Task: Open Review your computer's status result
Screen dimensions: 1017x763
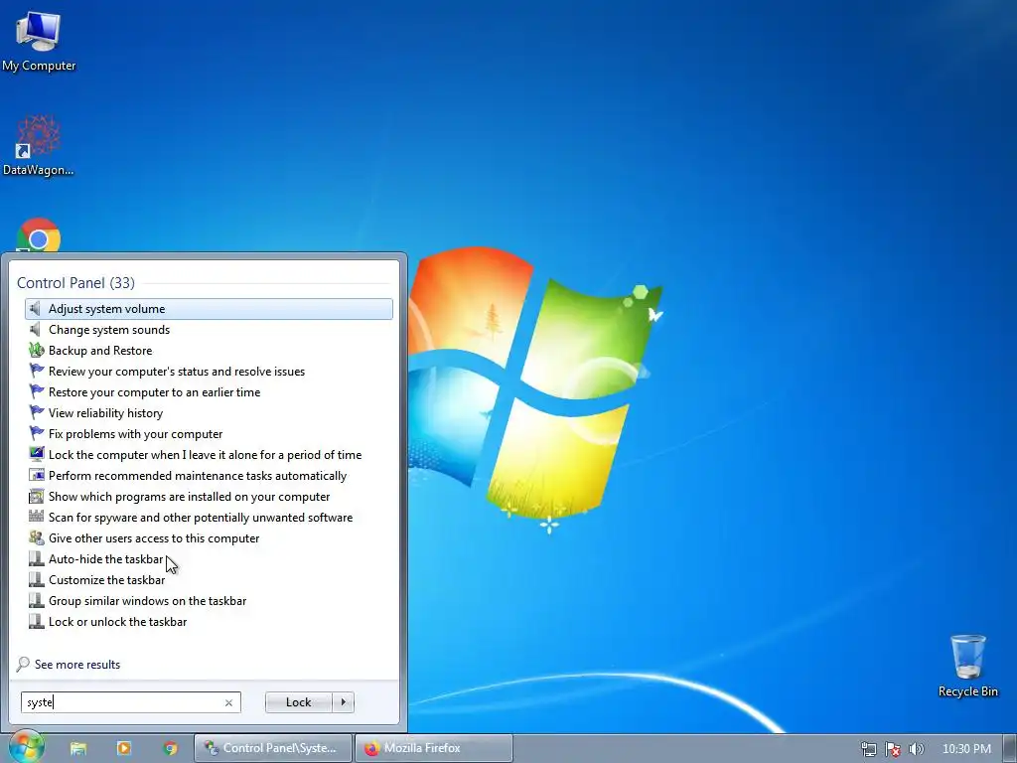Action: point(209,372)
